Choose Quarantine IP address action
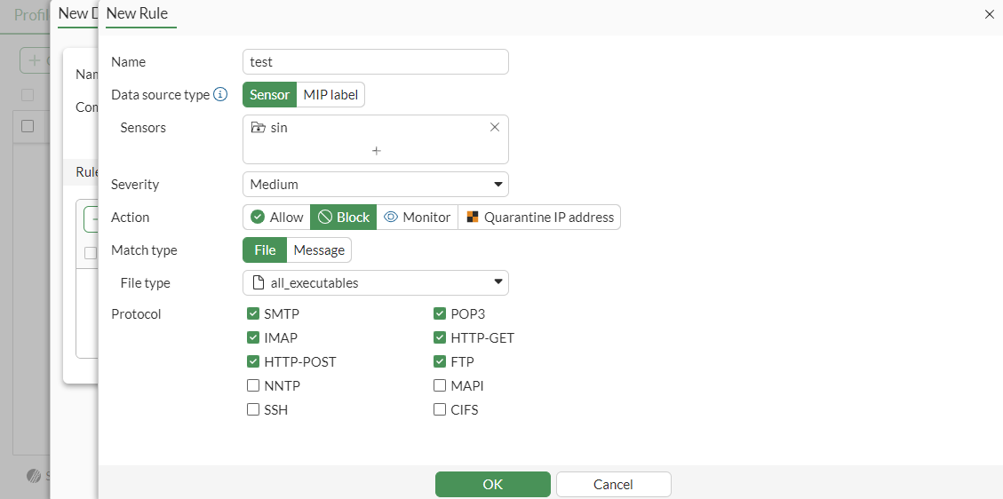1003x499 pixels. (x=539, y=218)
